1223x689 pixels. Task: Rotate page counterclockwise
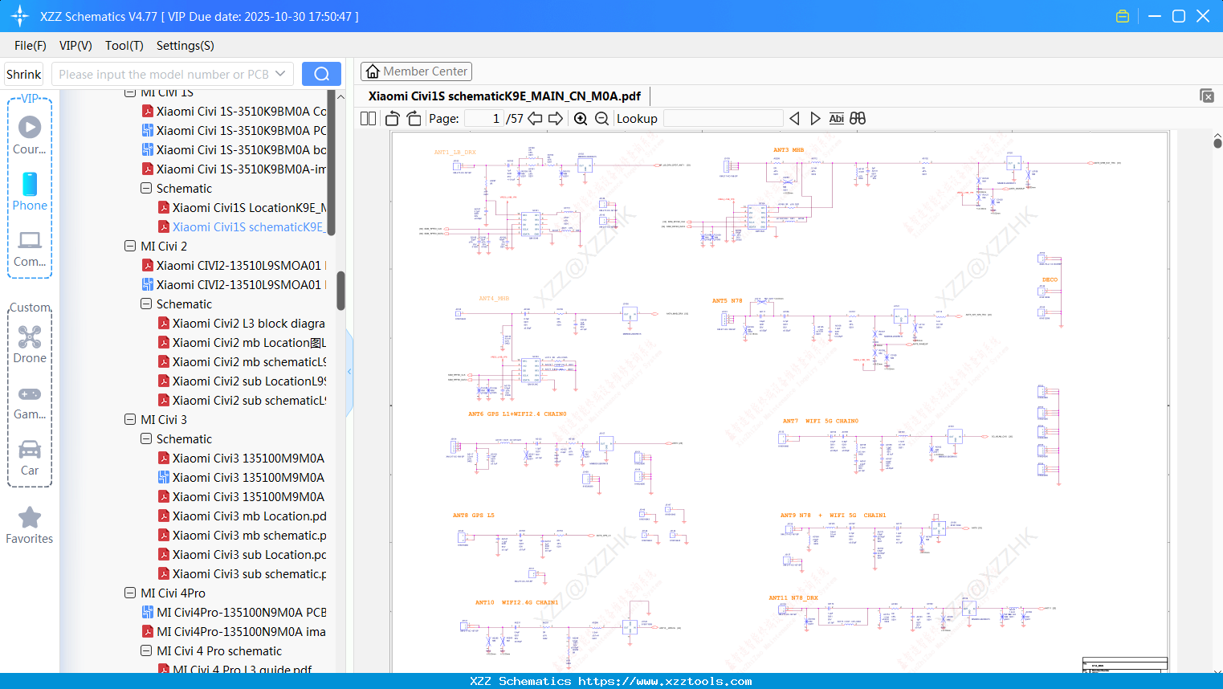pos(393,119)
